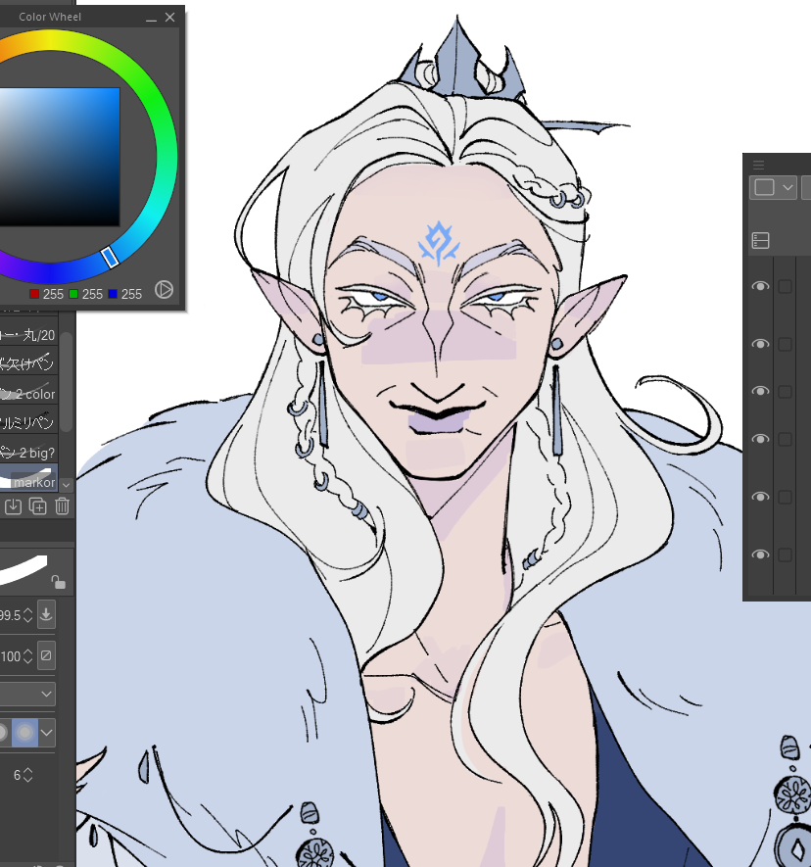Adjust the stepper arrows next to 6
This screenshot has height=867, width=811.
click(x=27, y=775)
